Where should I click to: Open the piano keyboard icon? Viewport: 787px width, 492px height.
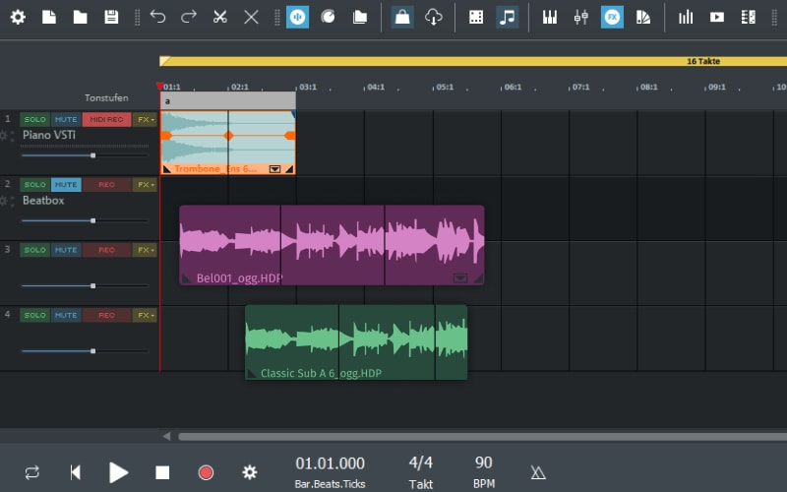click(x=549, y=17)
